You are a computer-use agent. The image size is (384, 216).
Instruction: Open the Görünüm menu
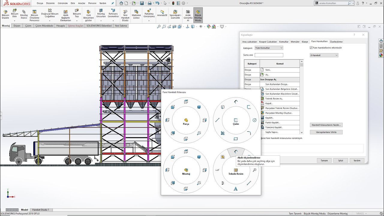coord(63,3)
